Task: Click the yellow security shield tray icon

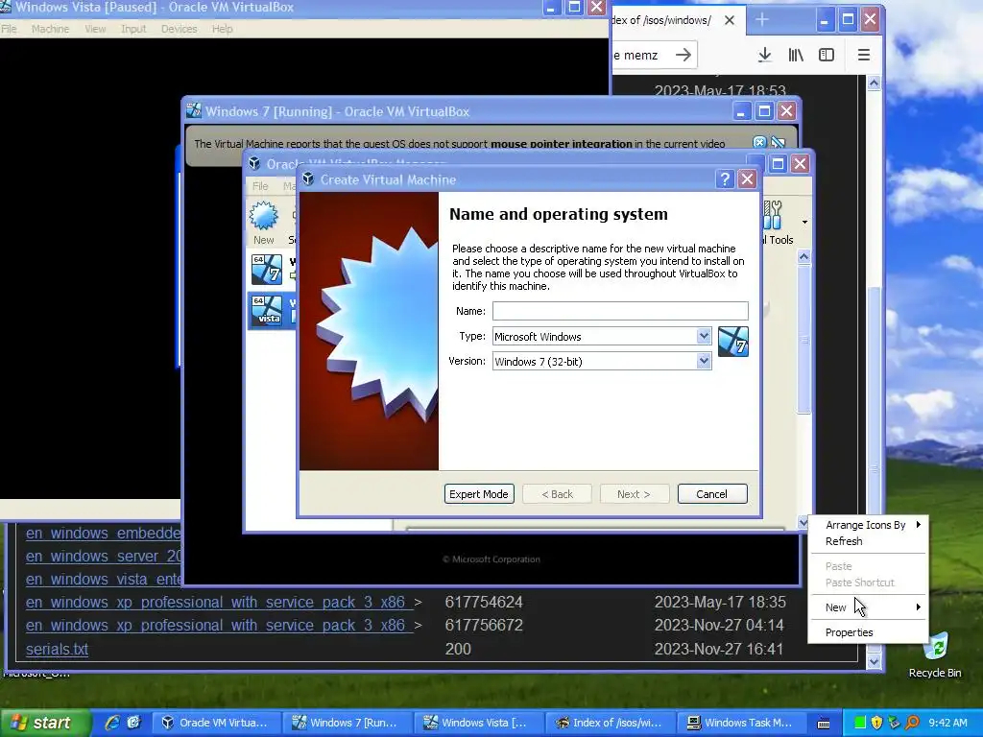Action: click(x=876, y=724)
